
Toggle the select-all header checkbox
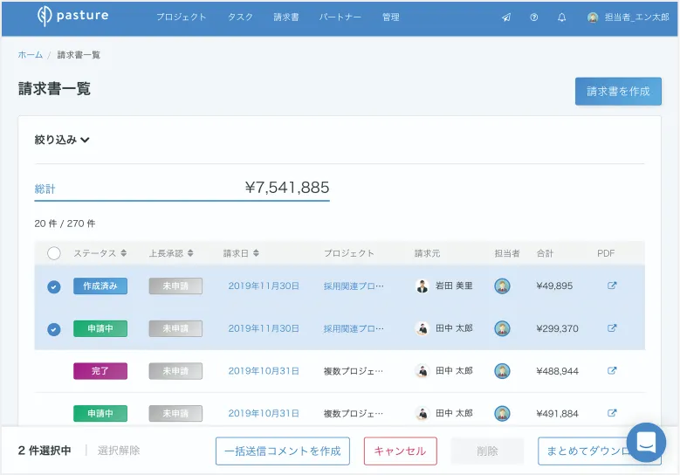[54, 253]
